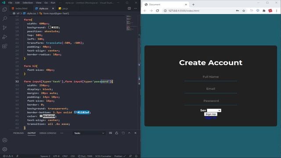Screen dimensions: 281x158
Task: Click the Prettier status item
Action: click(x=120, y=156)
